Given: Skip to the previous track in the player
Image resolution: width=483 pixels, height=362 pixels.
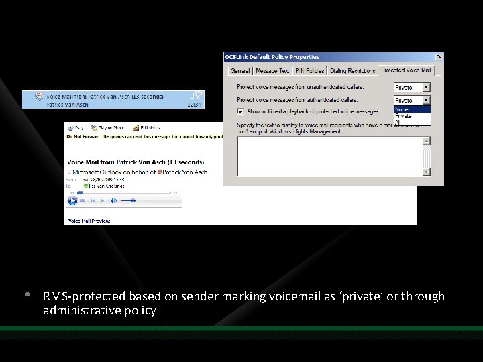Looking at the screenshot, I should coord(93,201).
